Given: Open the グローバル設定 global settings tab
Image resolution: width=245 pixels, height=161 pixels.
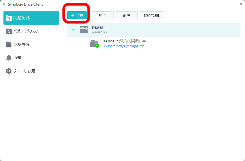Looking at the screenshot, I should click(x=31, y=71).
